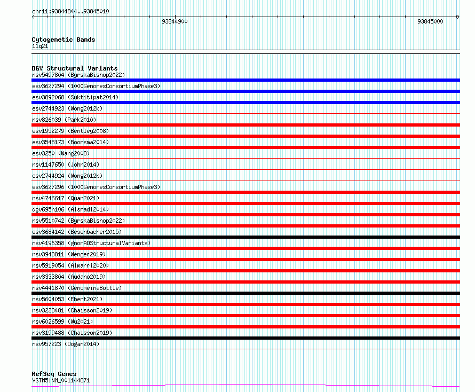Screen dimensions: 475x392
Task: Click the chr11:93844844..93845010 region label
Action: click(x=70, y=11)
